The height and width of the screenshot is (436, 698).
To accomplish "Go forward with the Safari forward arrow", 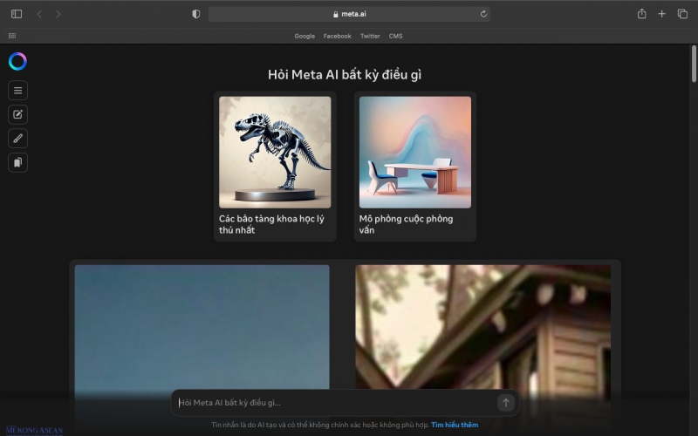I will coord(58,14).
